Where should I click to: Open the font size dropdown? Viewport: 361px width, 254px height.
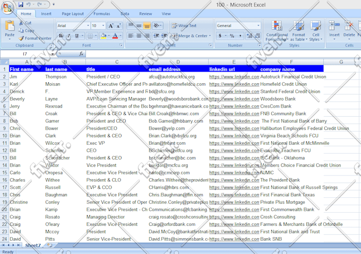click(103, 25)
